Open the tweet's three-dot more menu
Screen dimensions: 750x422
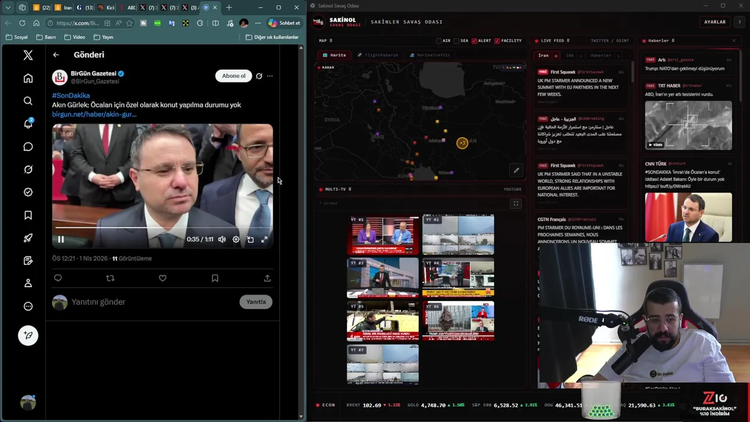click(x=270, y=76)
